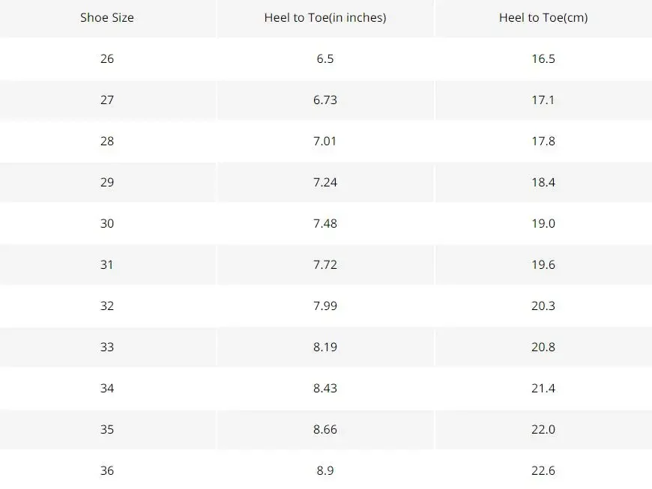Click the 7.72 inches value
Viewport: 652px width, 489px height.
325,265
